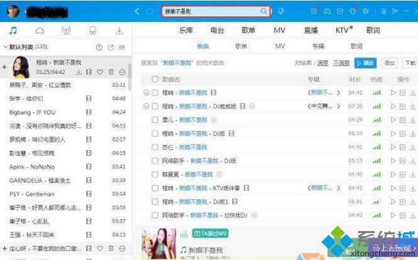Screen dimensions: 418x260
Task: Switch to the 电台 tab
Action: pyautogui.click(x=217, y=30)
